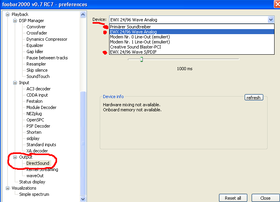Click the refresh button in Device info
The image size is (280, 202).
point(254,98)
